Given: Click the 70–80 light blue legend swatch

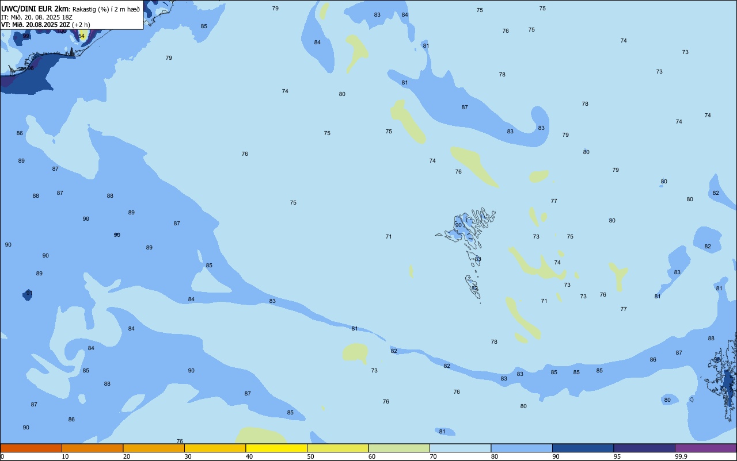Looking at the screenshot, I should point(460,448).
